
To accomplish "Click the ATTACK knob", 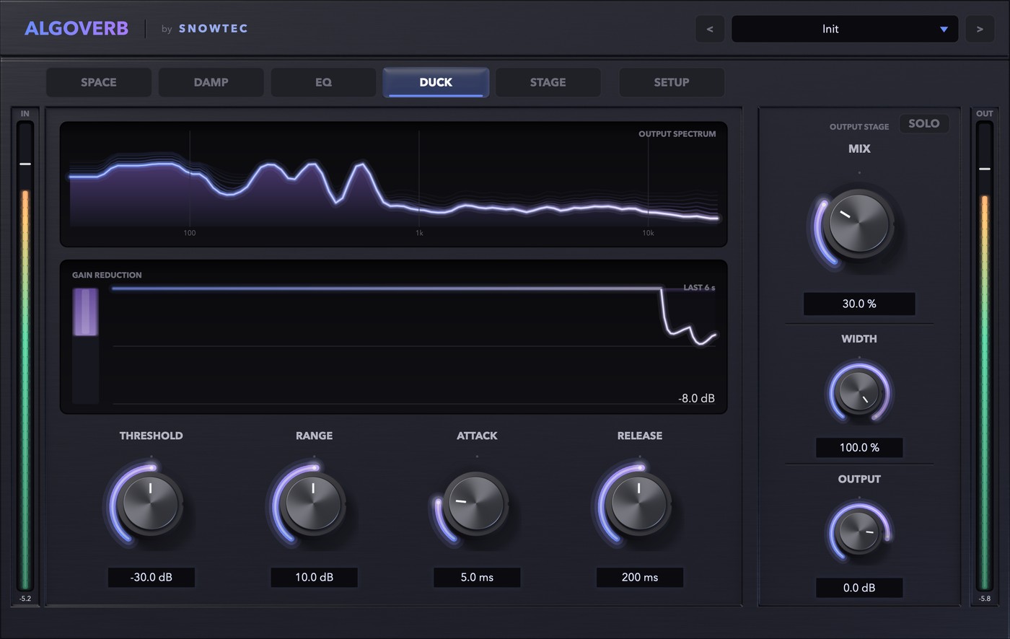I will point(477,503).
